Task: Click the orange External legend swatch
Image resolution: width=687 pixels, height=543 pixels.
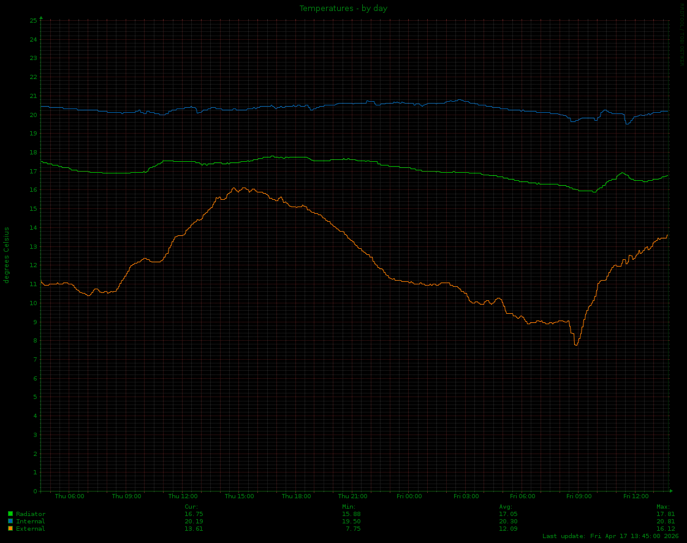Action: tap(10, 528)
